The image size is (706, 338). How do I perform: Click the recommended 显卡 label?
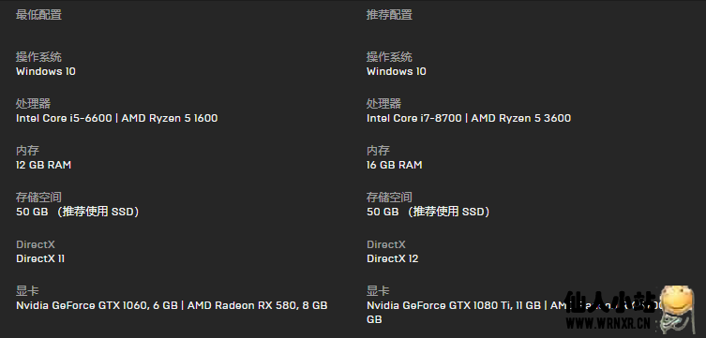378,291
